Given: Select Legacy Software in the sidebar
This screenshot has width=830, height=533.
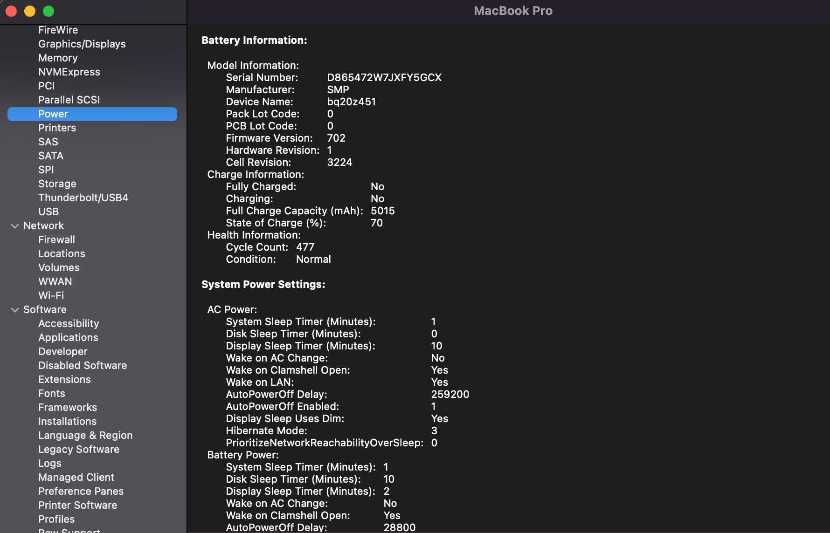Looking at the screenshot, I should [x=79, y=449].
